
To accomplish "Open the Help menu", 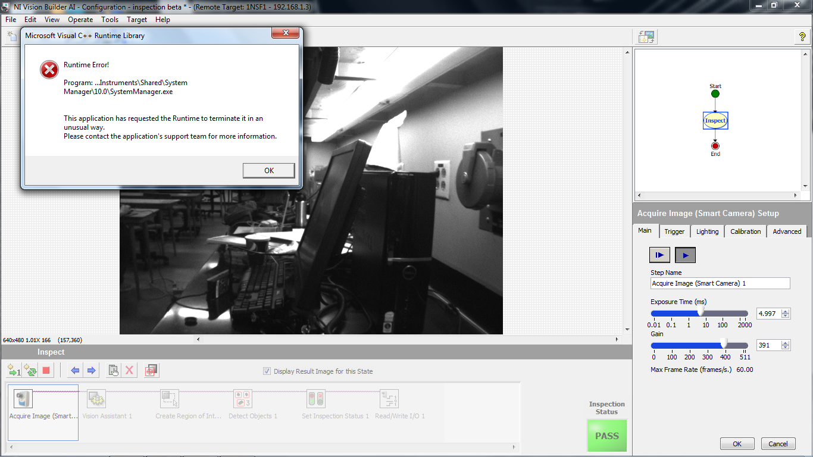I will [x=162, y=20].
